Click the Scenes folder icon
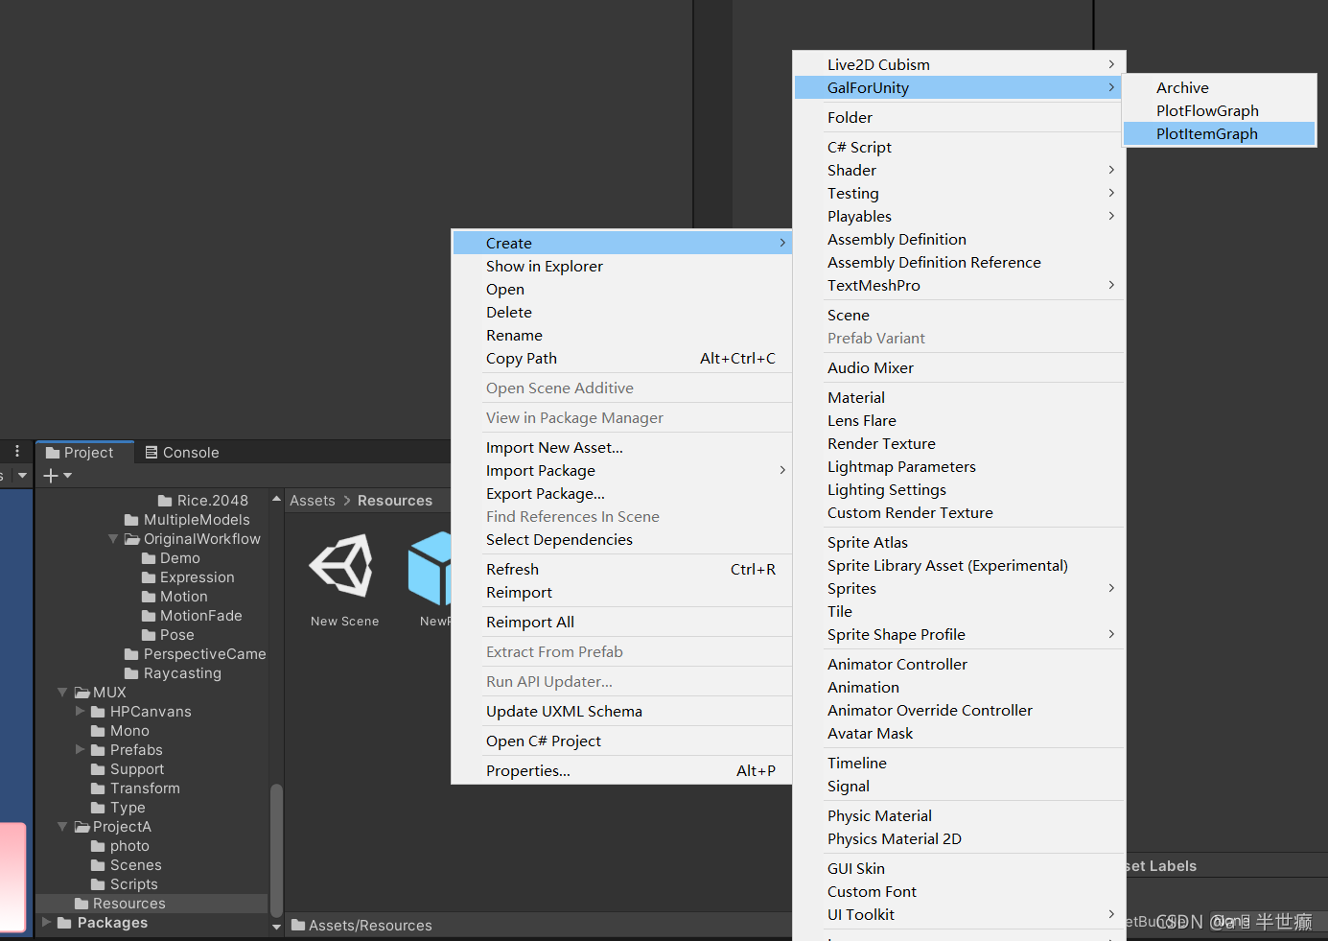This screenshot has width=1328, height=941. coord(98,865)
